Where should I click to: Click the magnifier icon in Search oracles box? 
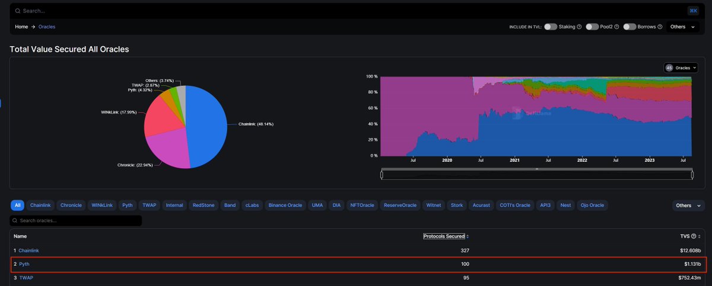click(x=15, y=221)
